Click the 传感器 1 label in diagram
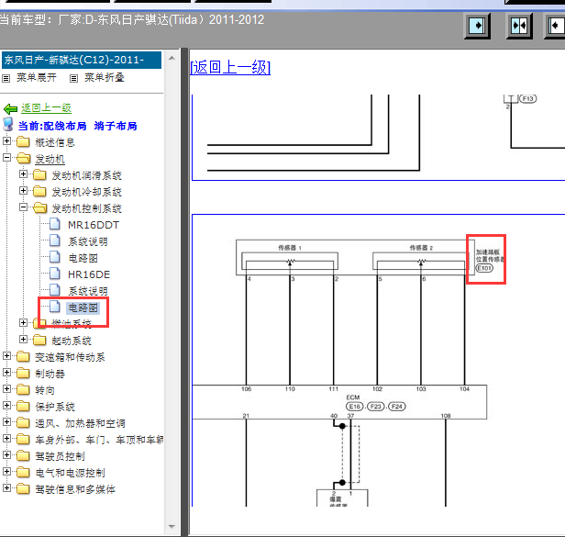This screenshot has height=537, width=565. (x=289, y=248)
